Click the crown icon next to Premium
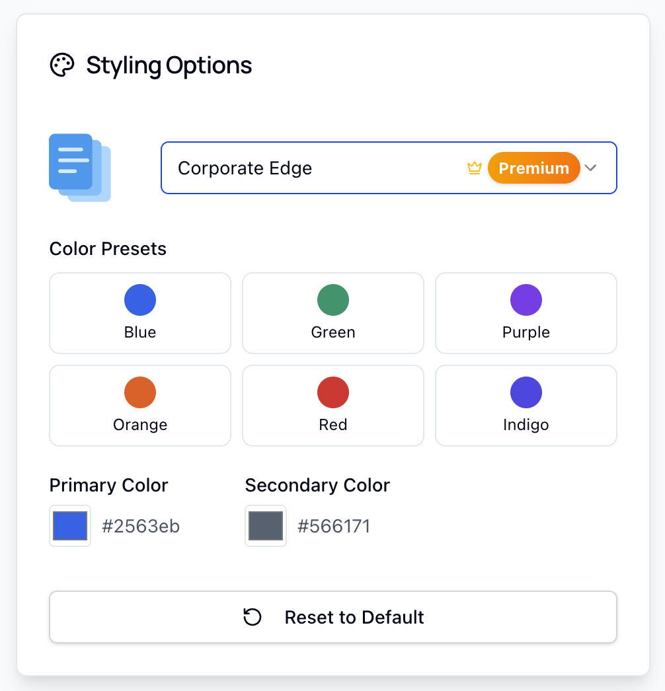 pos(474,168)
